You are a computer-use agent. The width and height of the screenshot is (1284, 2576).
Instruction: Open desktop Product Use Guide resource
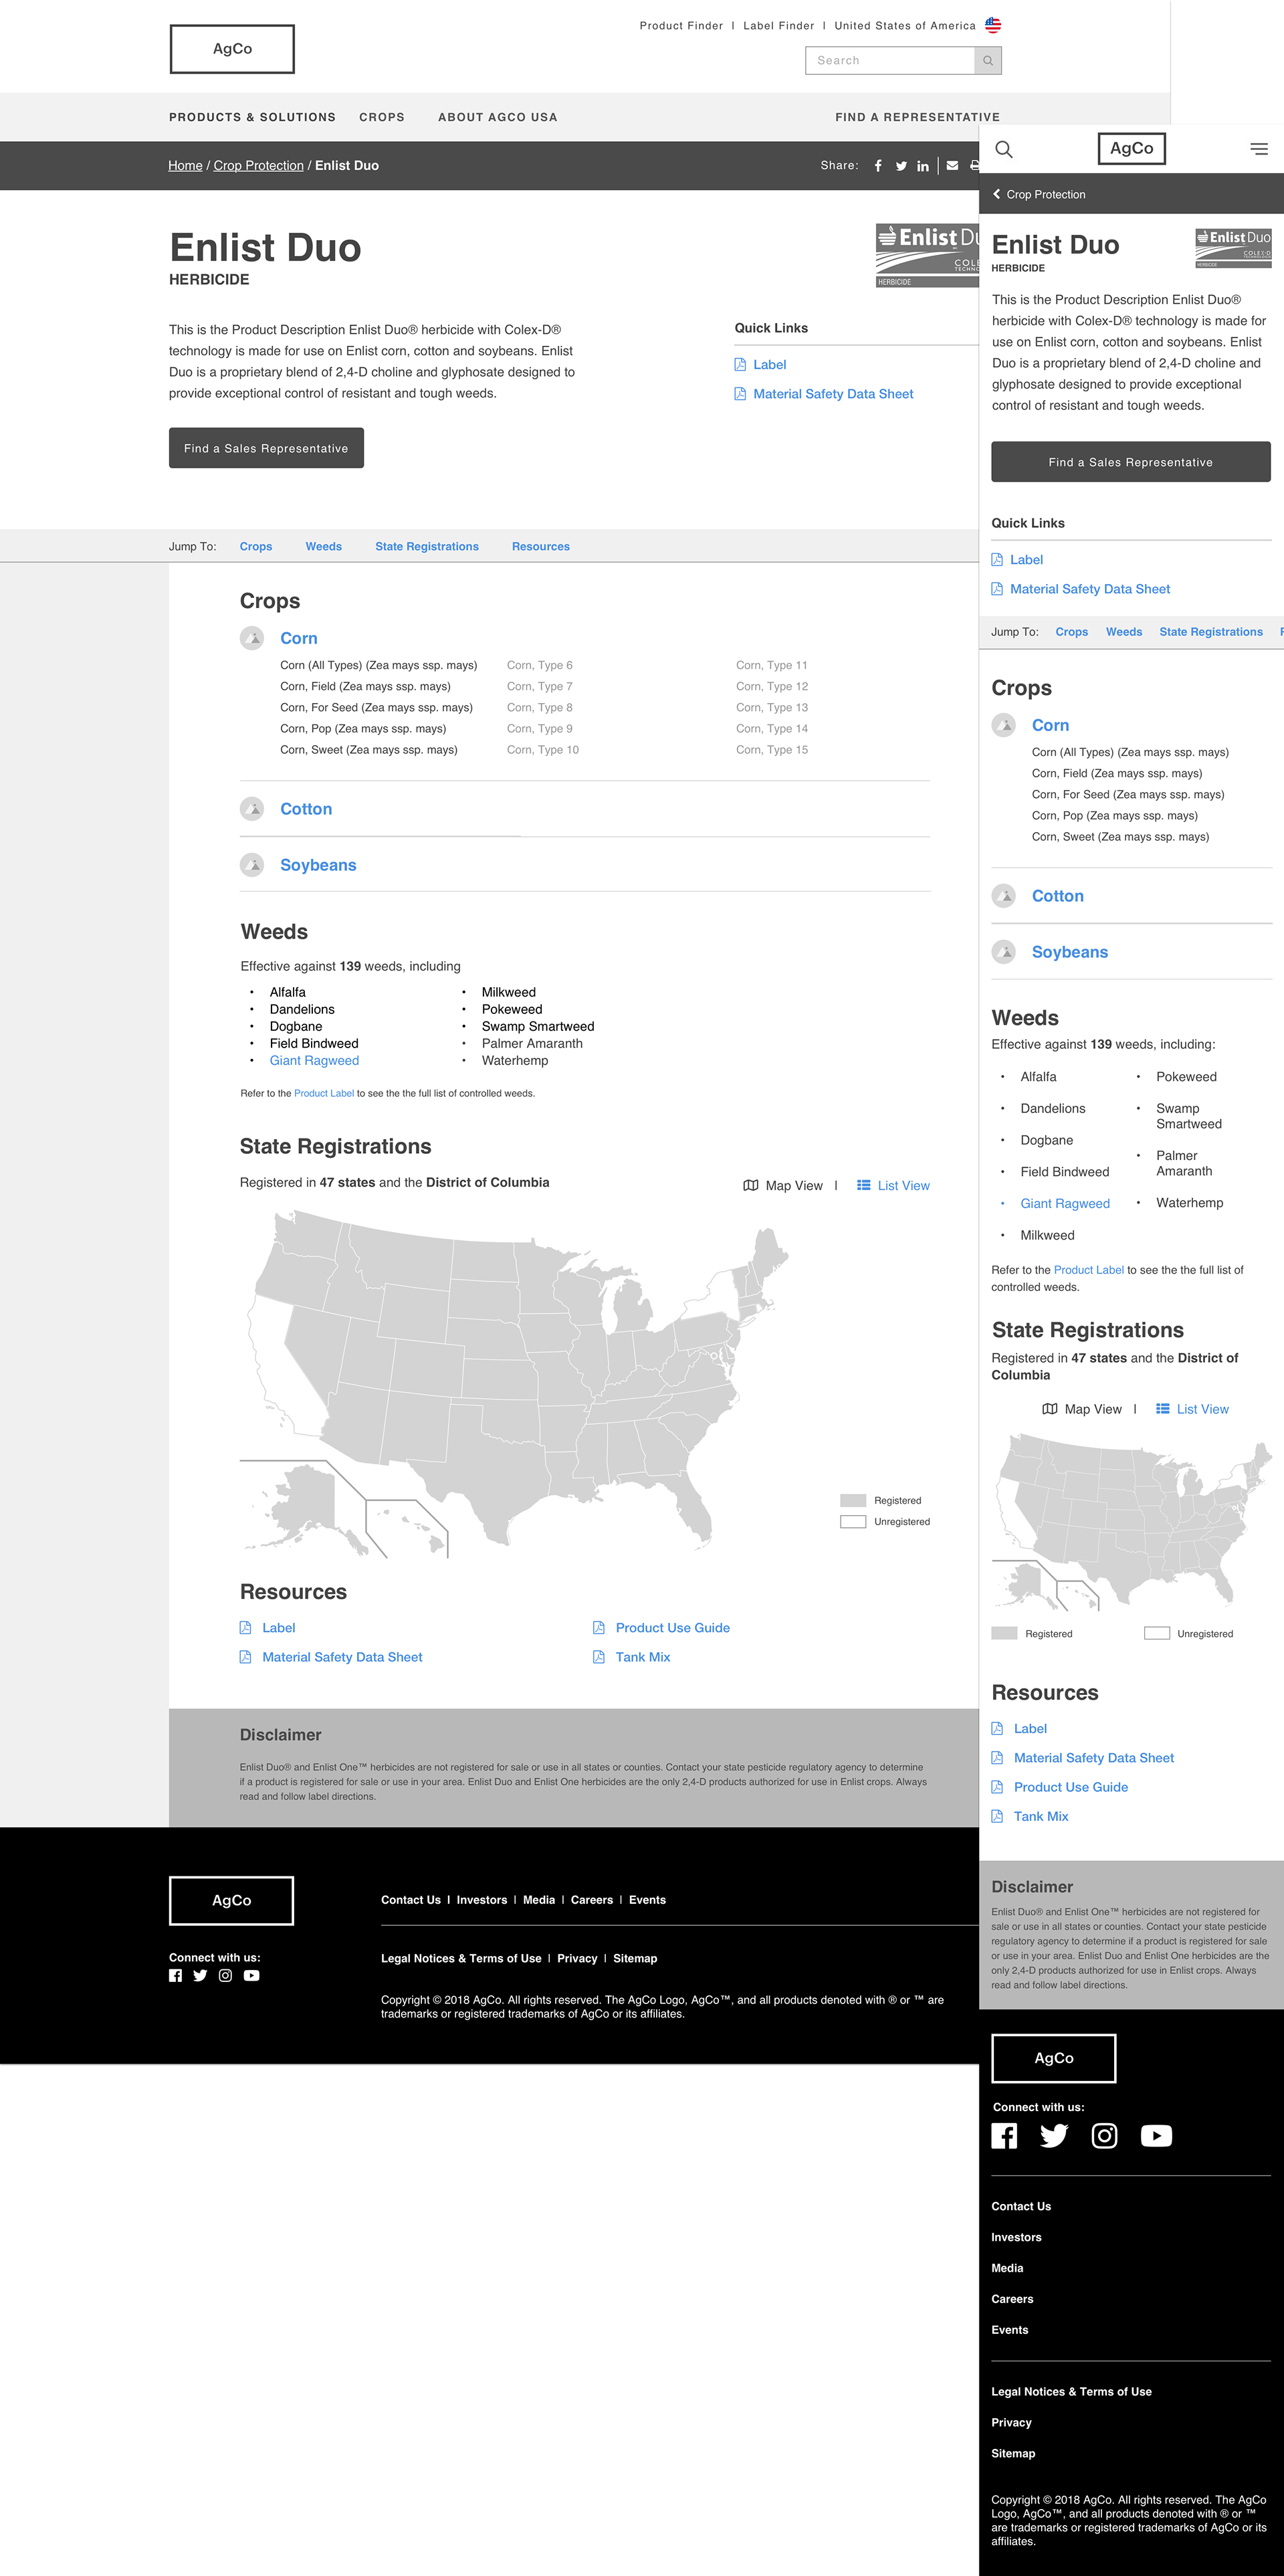pyautogui.click(x=672, y=1628)
